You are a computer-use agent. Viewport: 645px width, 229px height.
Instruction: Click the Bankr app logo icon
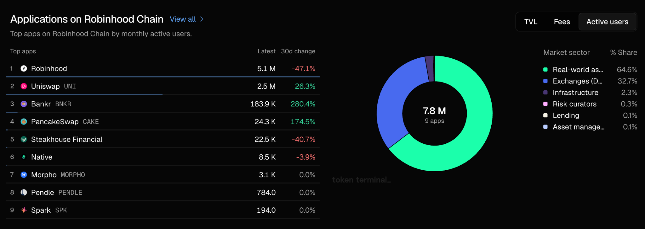point(24,104)
